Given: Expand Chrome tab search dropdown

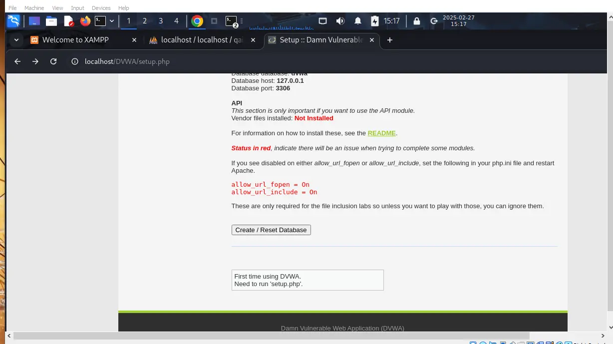Looking at the screenshot, I should pos(16,40).
